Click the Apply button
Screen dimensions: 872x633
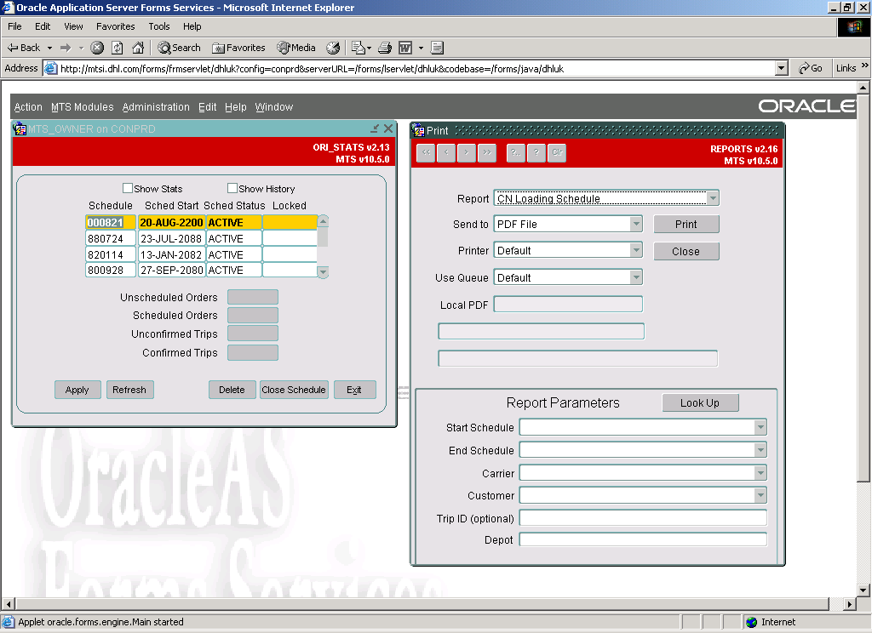coord(77,390)
